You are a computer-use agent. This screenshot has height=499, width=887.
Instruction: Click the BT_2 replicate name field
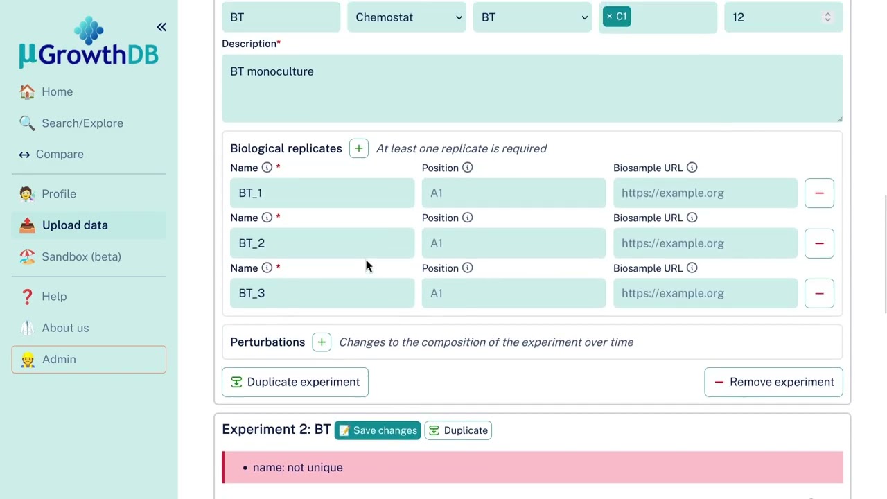pyautogui.click(x=322, y=243)
